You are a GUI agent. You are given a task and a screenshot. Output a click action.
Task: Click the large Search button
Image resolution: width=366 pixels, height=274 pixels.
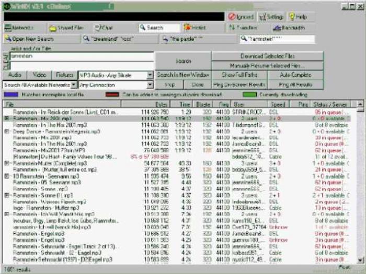(x=183, y=61)
